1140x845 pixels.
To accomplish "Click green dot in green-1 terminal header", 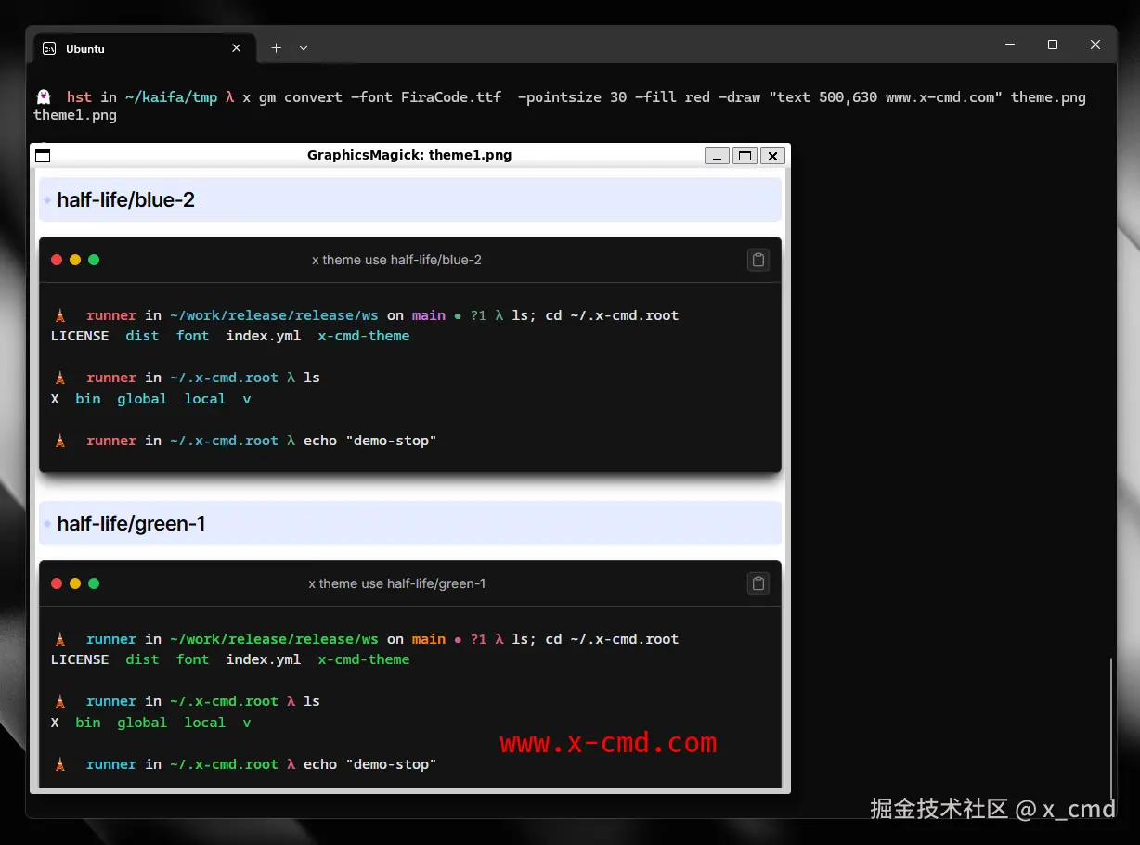I will coord(94,583).
